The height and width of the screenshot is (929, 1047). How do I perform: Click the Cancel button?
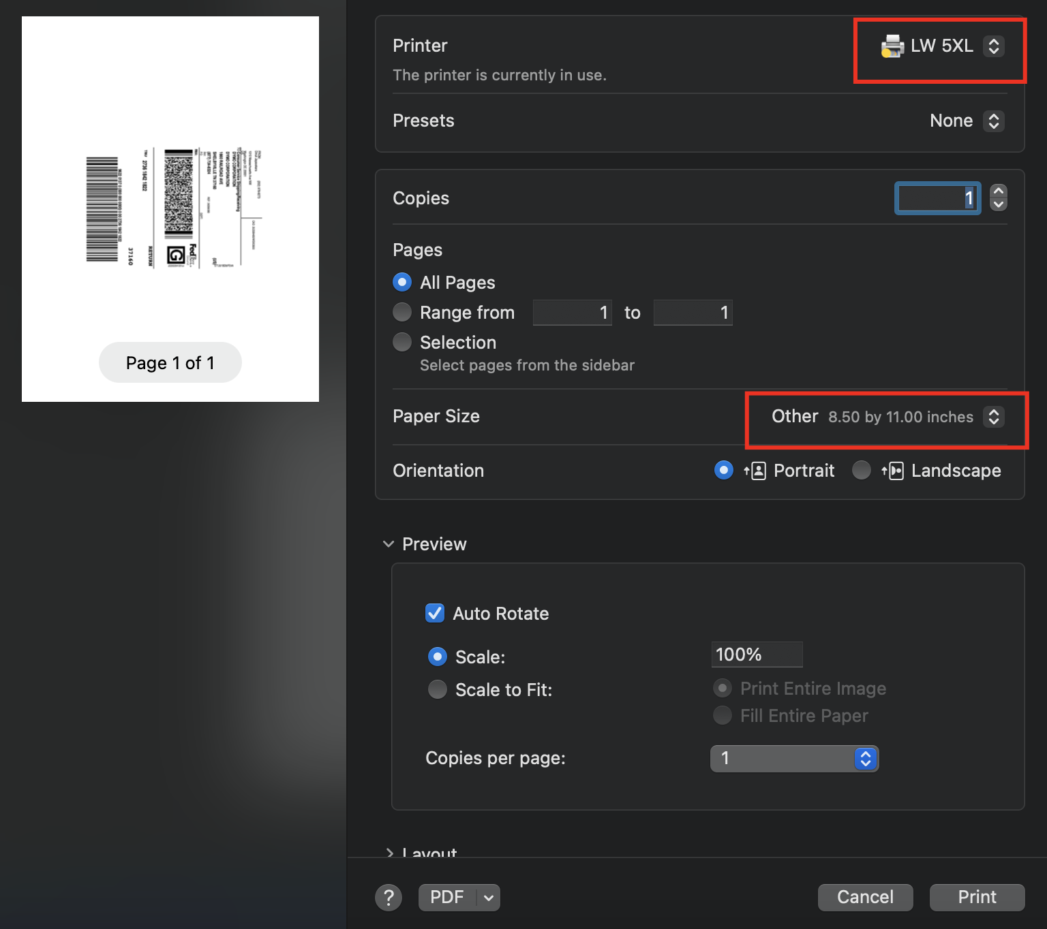click(866, 898)
